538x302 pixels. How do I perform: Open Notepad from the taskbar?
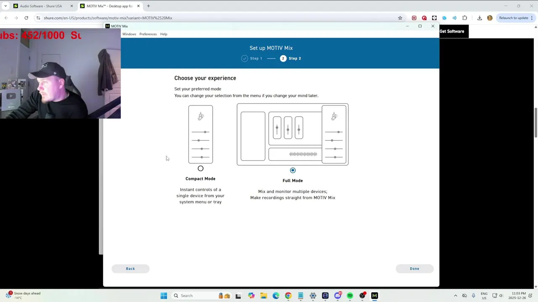point(301,296)
